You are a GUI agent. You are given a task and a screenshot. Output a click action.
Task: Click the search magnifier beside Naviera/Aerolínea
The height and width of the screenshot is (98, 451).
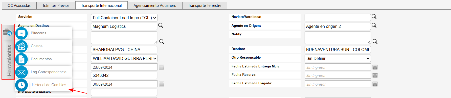coord(374,17)
